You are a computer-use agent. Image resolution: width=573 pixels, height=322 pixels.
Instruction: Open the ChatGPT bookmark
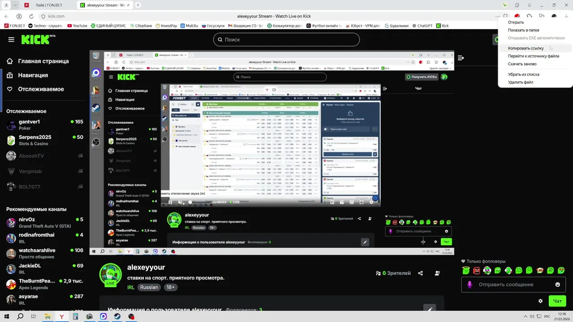pyautogui.click(x=422, y=26)
